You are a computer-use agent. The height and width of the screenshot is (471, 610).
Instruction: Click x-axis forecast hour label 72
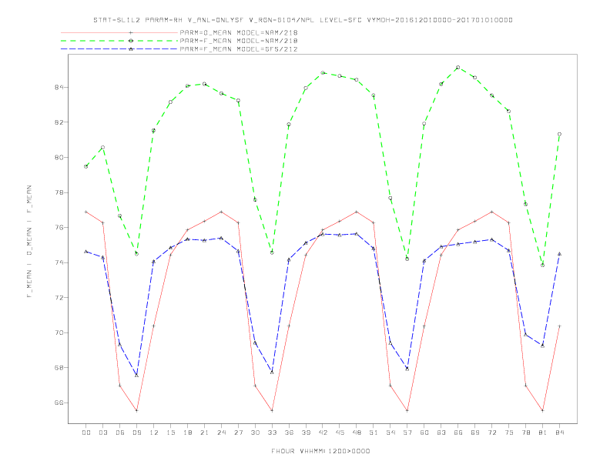[491, 433]
